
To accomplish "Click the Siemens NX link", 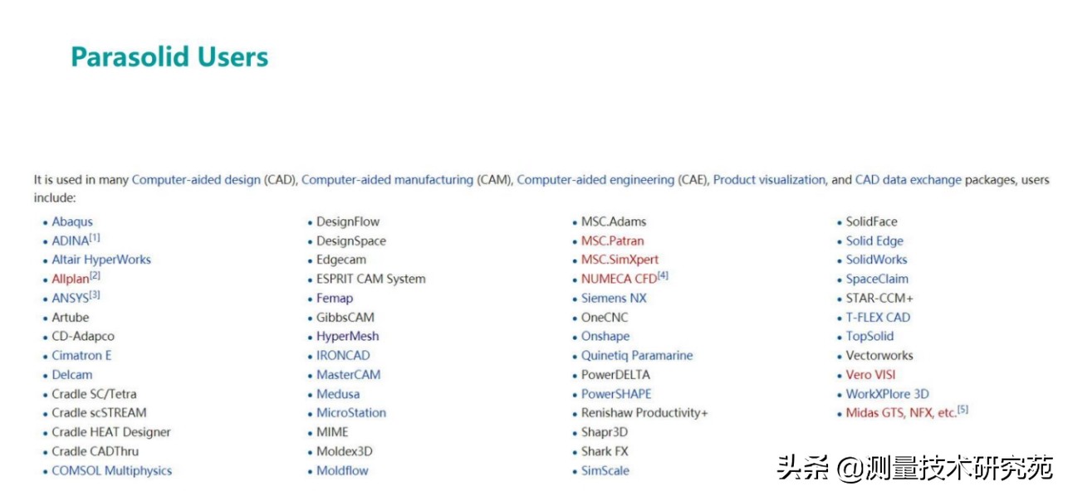I will (x=613, y=298).
